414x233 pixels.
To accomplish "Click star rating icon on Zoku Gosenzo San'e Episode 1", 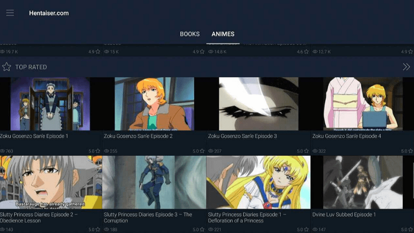I will click(98, 151).
